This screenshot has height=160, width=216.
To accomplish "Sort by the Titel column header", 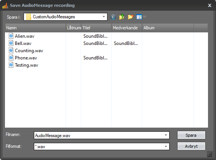I will (96, 28).
